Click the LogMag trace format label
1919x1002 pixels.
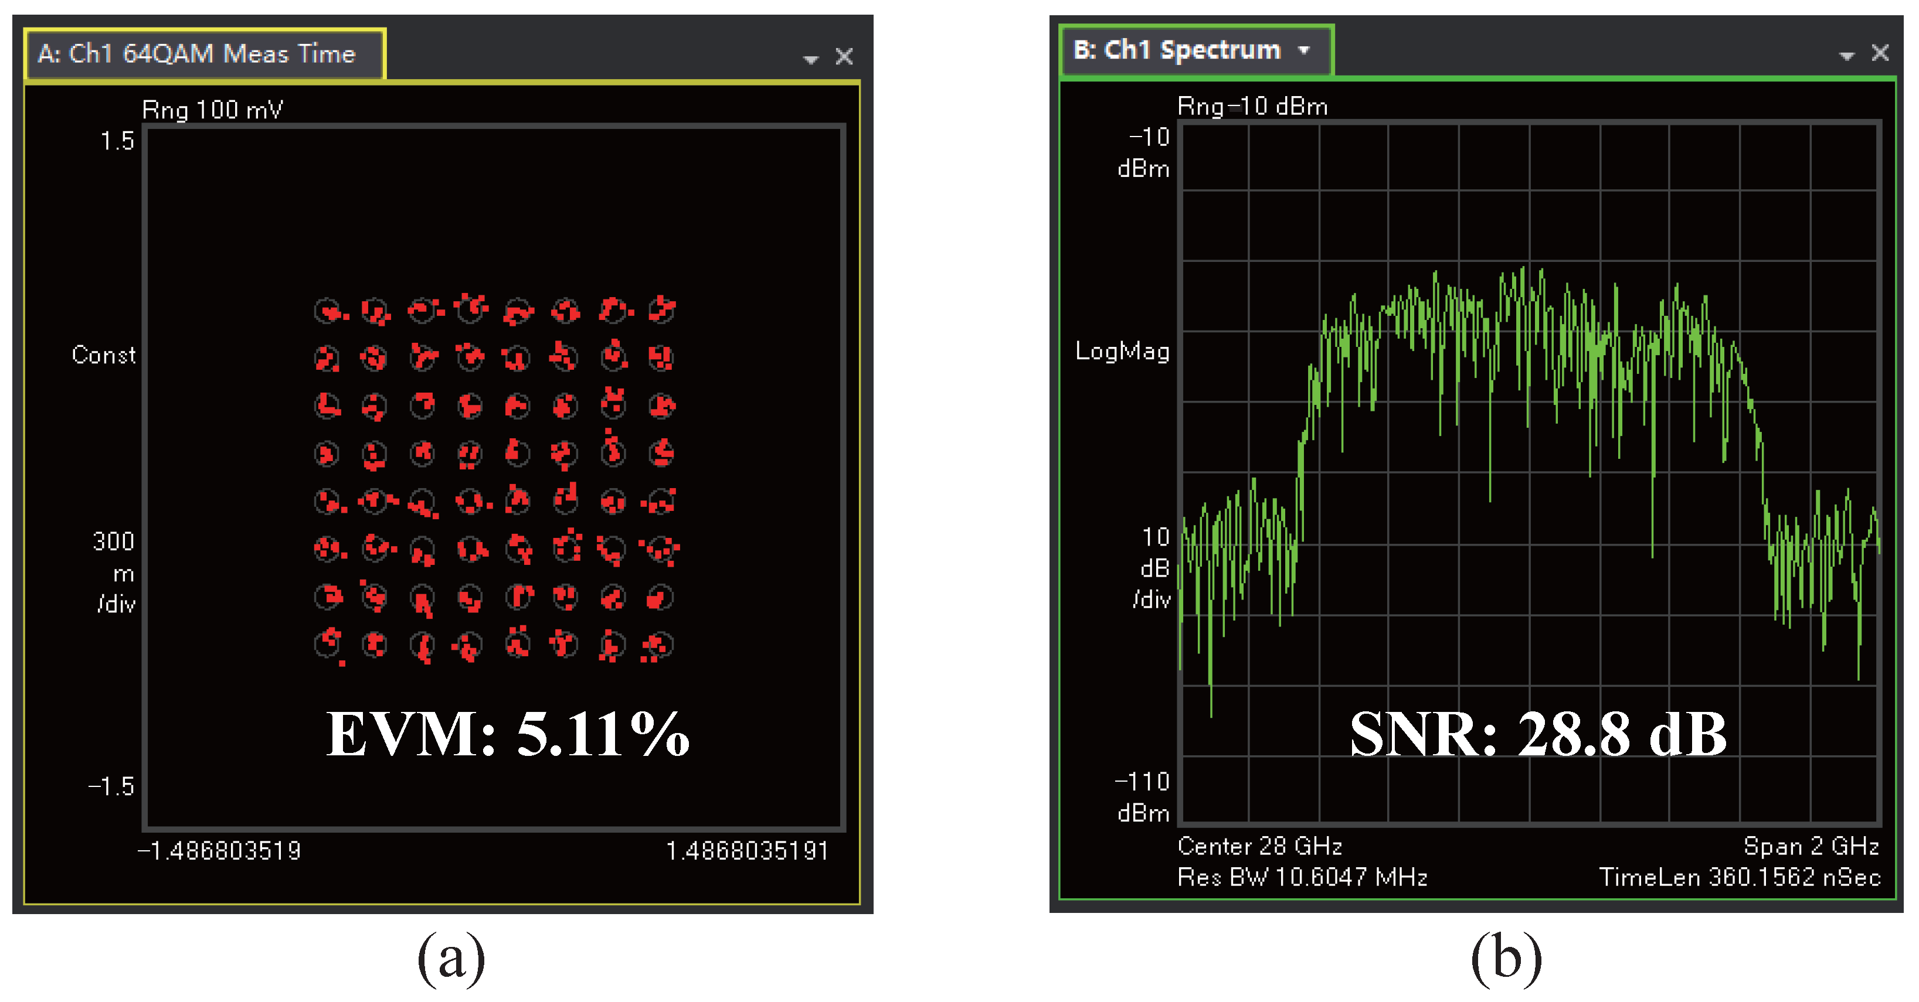coord(1122,352)
